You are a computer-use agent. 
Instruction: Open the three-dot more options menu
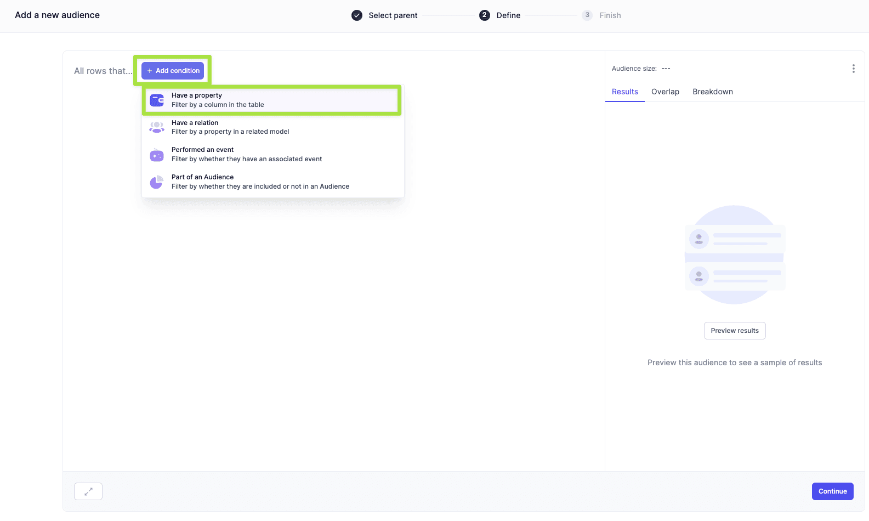click(853, 69)
